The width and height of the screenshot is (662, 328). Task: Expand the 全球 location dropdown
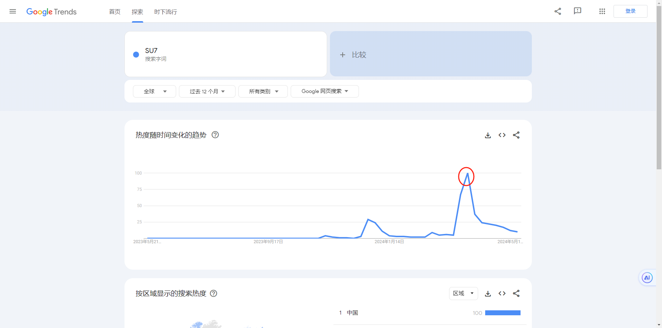point(155,91)
